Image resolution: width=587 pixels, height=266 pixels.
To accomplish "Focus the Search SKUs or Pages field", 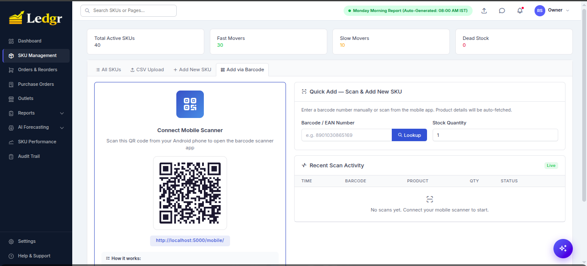I will pyautogui.click(x=129, y=11).
